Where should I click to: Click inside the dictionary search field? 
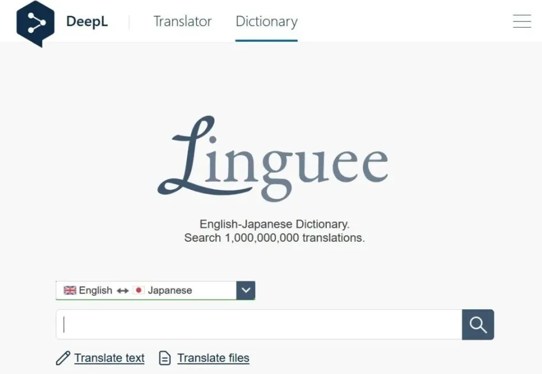(x=258, y=325)
